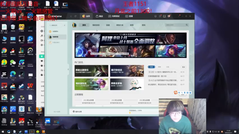Select 英雄联盟 in the sidebar
This screenshot has width=239, height=134.
(57, 37)
